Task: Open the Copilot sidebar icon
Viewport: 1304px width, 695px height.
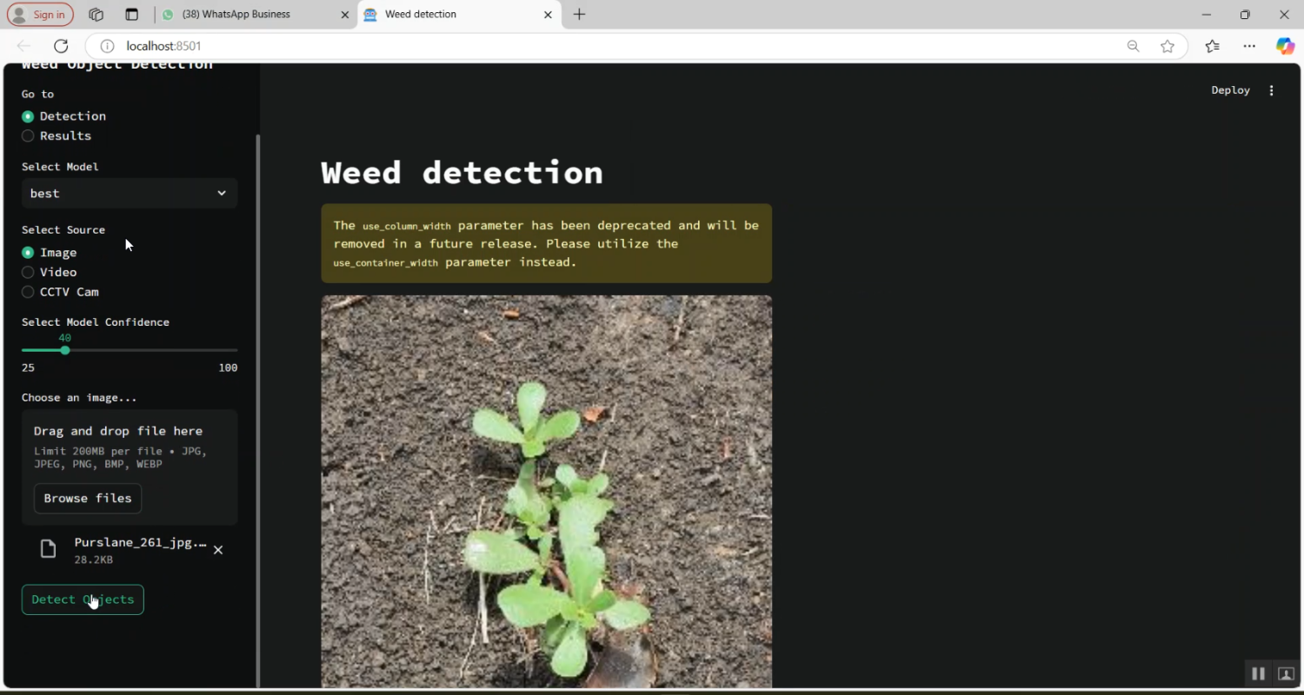Action: 1285,46
